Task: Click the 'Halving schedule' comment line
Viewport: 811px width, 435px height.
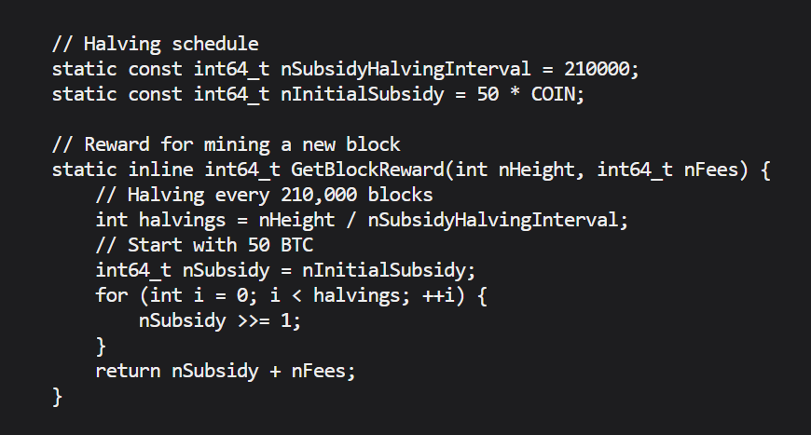Action: [155, 45]
